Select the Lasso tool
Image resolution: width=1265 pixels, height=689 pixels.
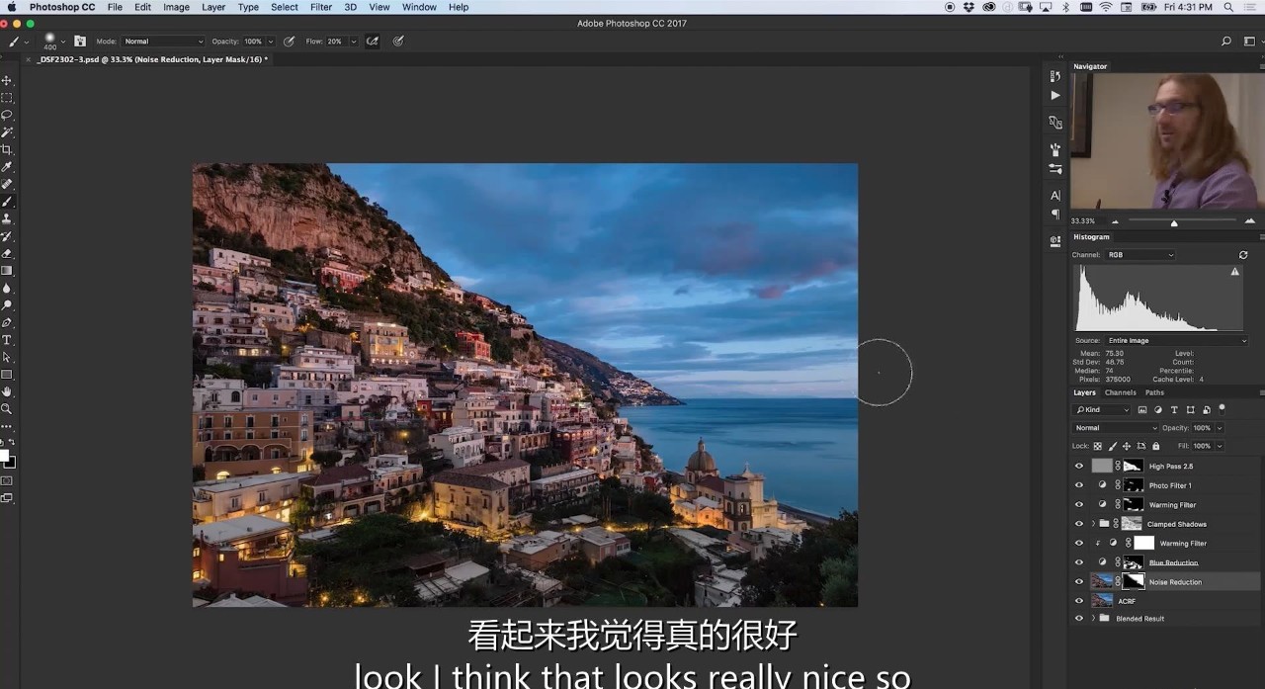pyautogui.click(x=7, y=115)
